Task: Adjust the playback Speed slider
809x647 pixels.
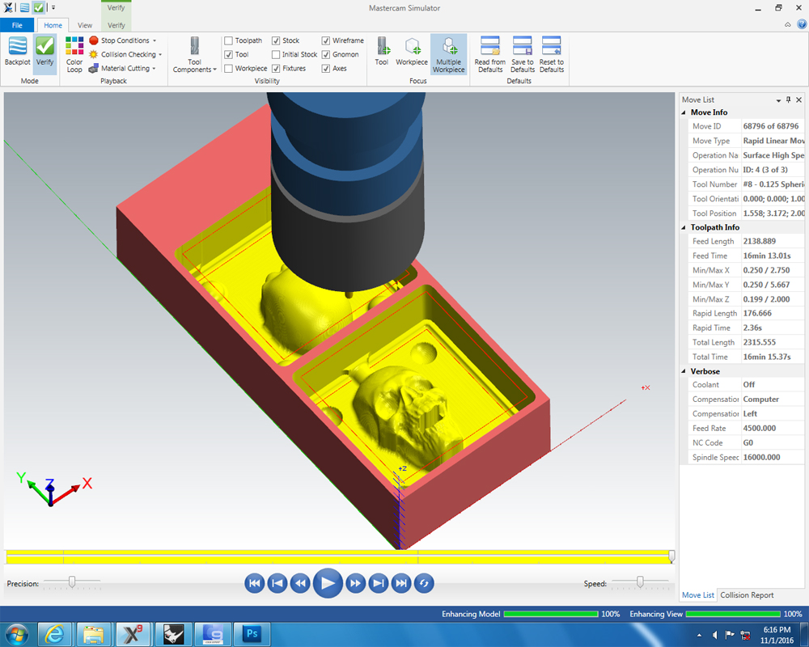Action: (x=640, y=582)
